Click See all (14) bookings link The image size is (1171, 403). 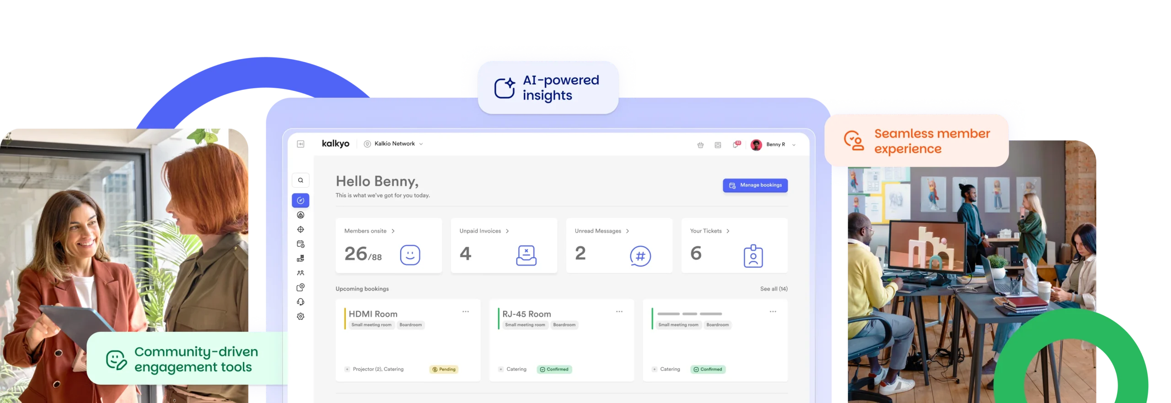774,289
